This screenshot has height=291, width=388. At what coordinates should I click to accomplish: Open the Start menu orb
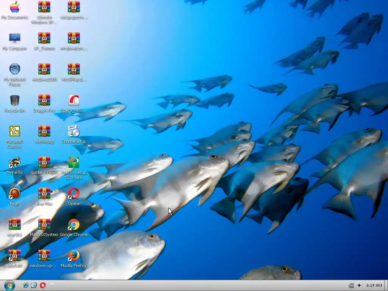pyautogui.click(x=9, y=286)
